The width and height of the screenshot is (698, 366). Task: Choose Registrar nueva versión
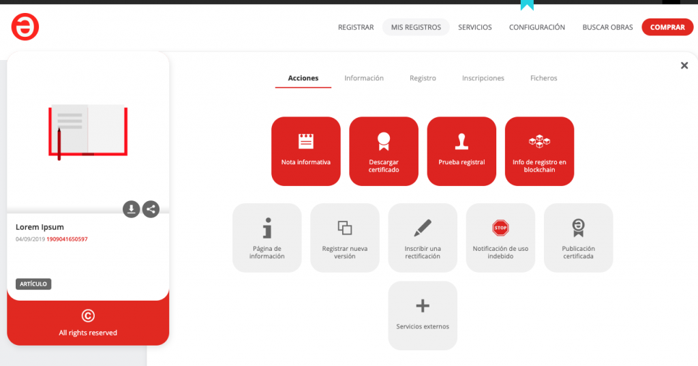(x=344, y=237)
